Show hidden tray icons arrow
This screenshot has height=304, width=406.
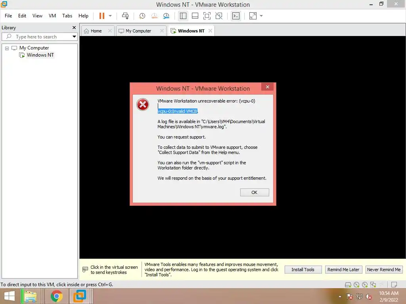tap(340, 296)
